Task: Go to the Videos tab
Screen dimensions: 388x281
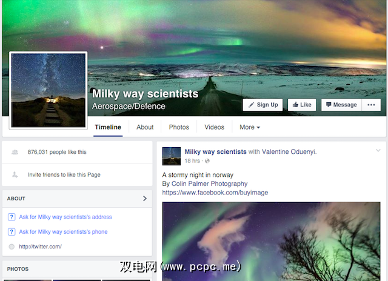Action: [214, 127]
